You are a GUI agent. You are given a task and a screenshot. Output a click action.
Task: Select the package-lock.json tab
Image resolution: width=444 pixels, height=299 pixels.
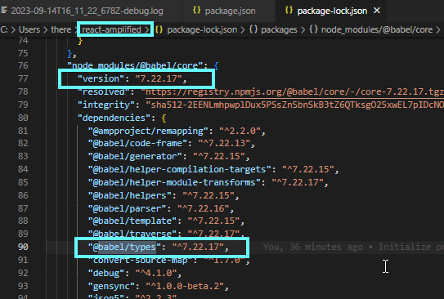(x=332, y=11)
